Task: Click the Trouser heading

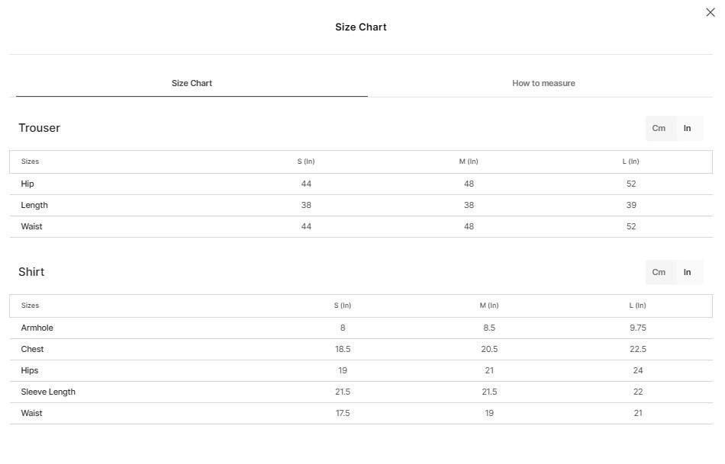Action: pos(39,128)
